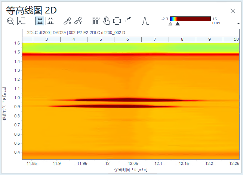
Task: Click the 1.6 y-axis tick label
Action: click(17, 43)
